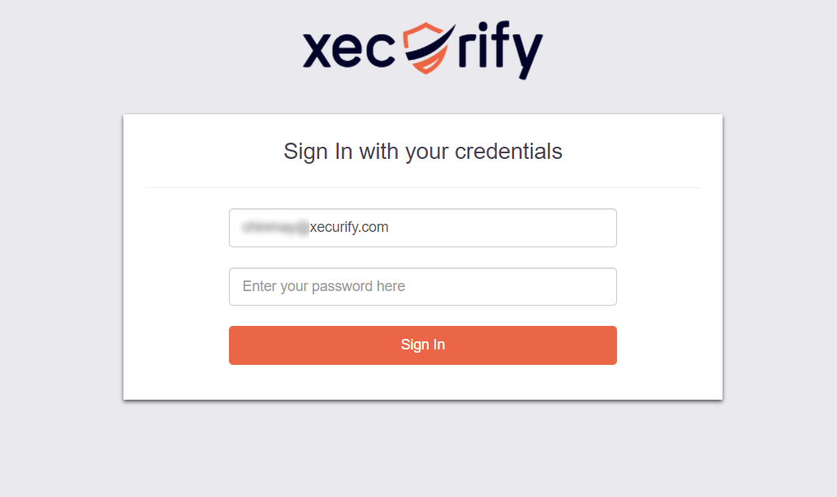Select the Xecurify logo
The width and height of the screenshot is (837, 497).
422,49
